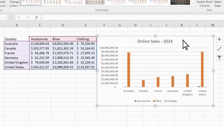Click the top-left chart corner handle
224x126 pixels.
[x=97, y=36]
